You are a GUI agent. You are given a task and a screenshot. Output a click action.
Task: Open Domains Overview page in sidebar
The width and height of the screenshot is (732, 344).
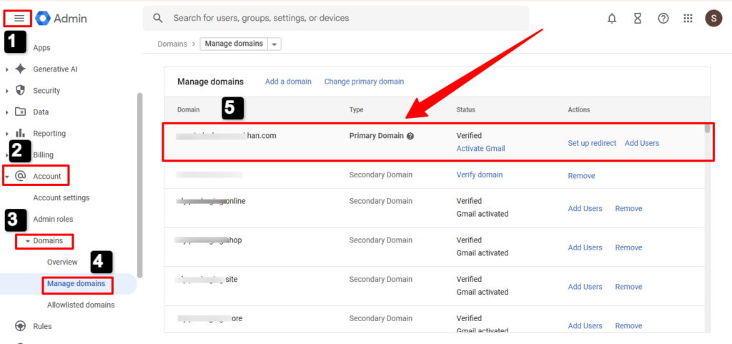point(62,262)
